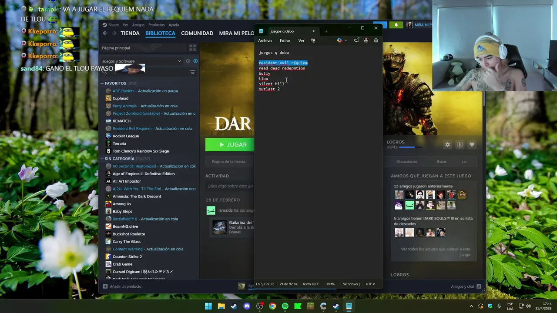Screen dimensions: 557x313
Task: Show recent activity clock filter in Steam sidebar
Action: pos(188,61)
